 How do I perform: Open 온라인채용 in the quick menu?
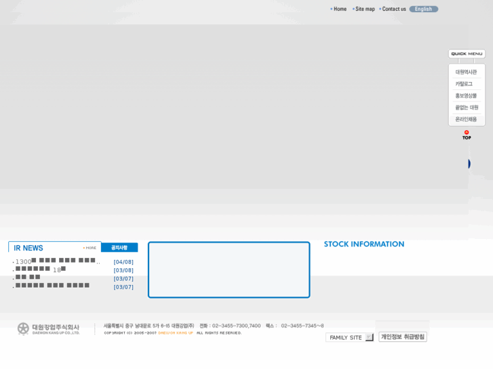tap(466, 119)
